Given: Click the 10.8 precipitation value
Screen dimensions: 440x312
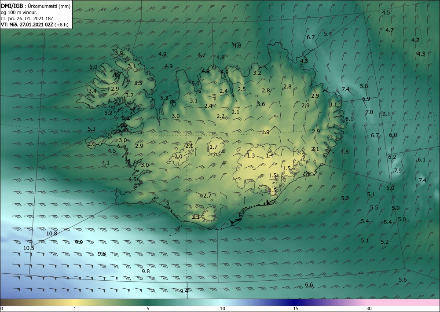Looking at the screenshot, I should click(x=51, y=233).
